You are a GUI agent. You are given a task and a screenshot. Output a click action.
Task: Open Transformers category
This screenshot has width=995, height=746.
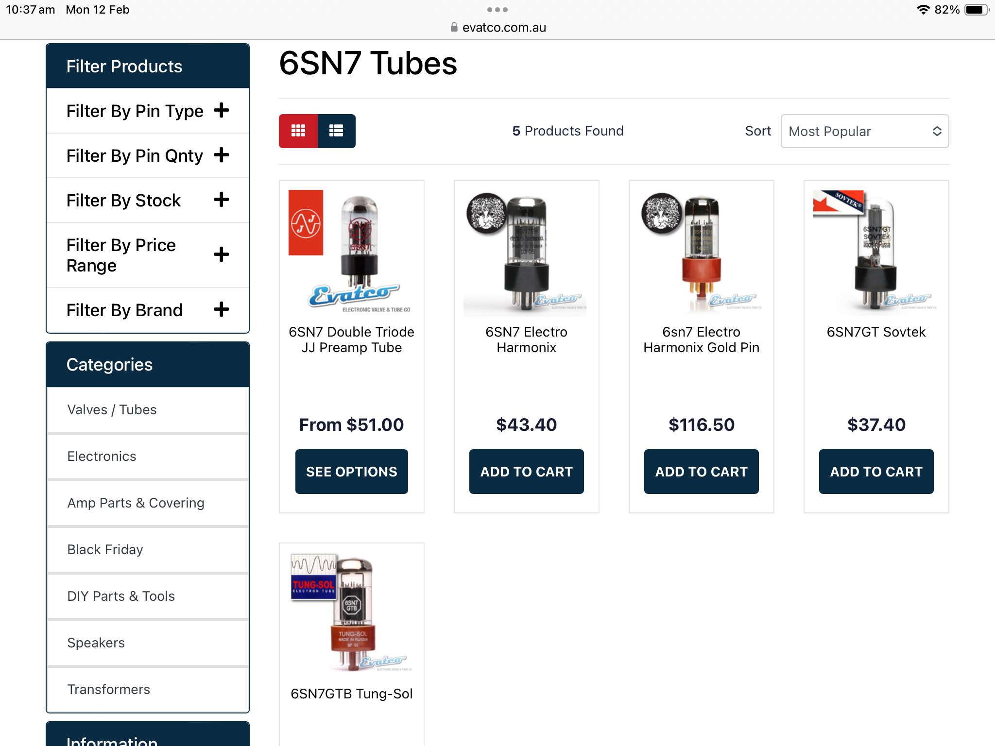[x=148, y=689]
